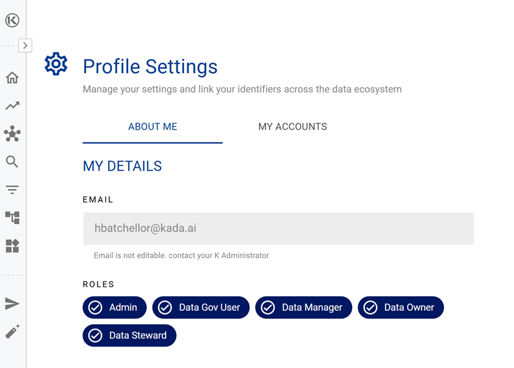Open the dashboard widgets icon
Viewport: 514px width, 368px height.
[12, 246]
